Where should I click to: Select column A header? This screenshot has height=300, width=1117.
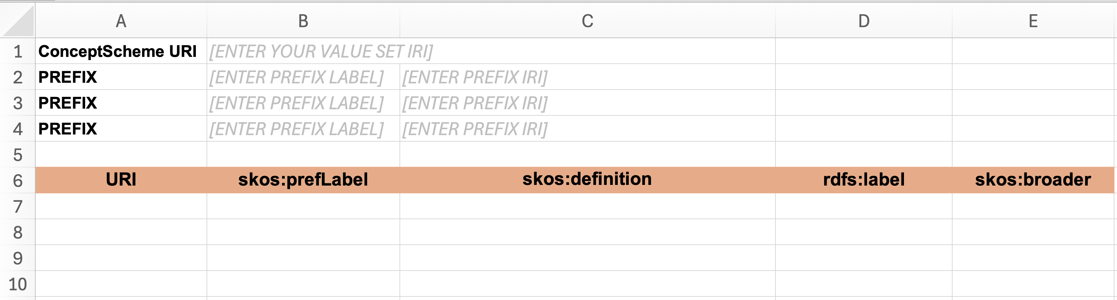coord(121,21)
